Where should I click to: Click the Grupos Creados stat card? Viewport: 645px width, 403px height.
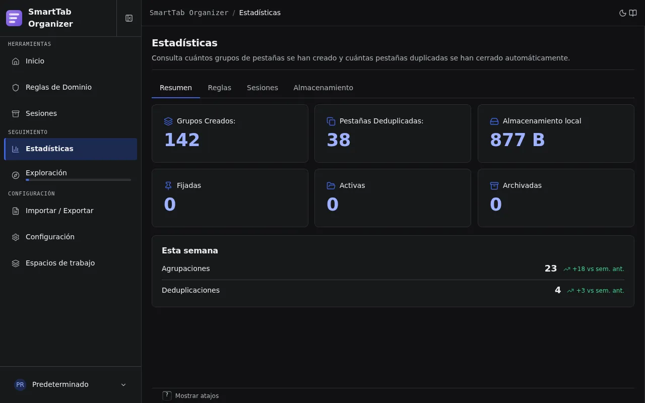(x=230, y=133)
